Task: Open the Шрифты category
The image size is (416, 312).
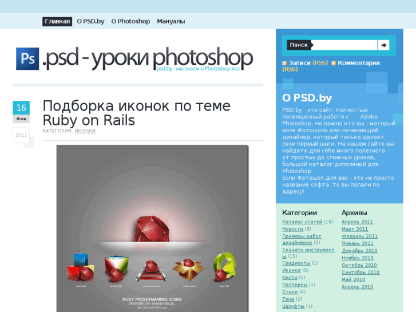Action: tap(293, 306)
